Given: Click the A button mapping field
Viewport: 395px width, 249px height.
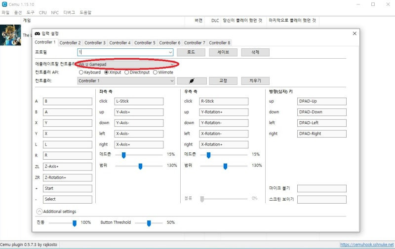Looking at the screenshot, I should (68, 102).
